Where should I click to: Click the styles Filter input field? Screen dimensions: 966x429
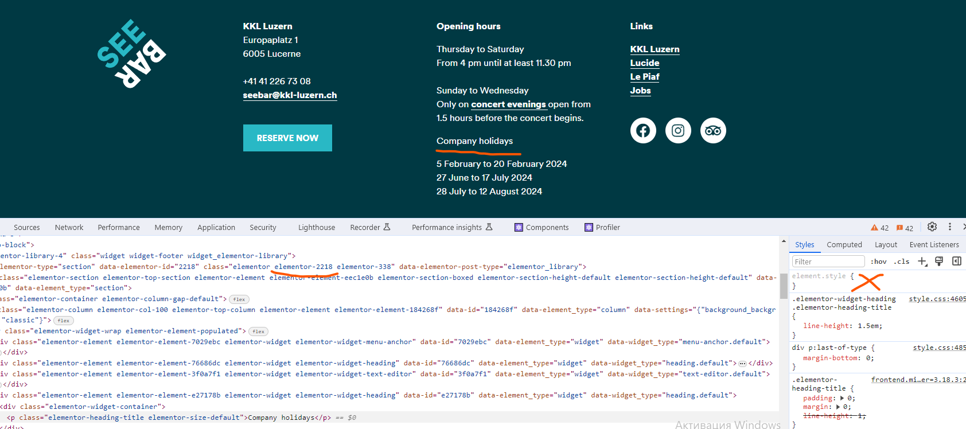tap(828, 262)
